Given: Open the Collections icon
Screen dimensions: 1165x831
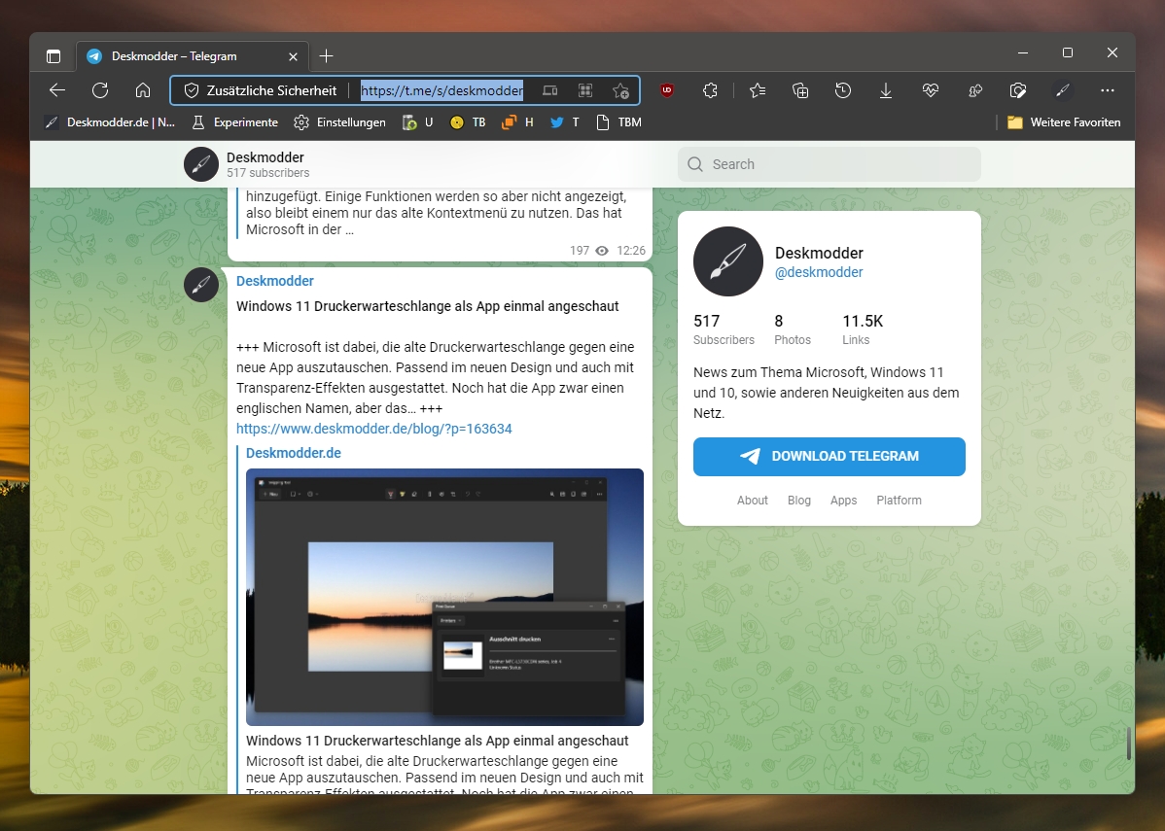Looking at the screenshot, I should coord(800,90).
